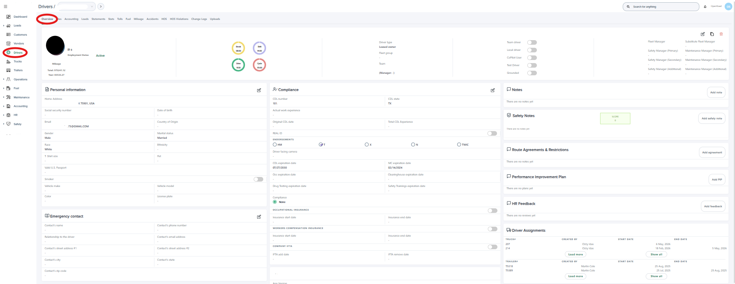Click the Add note button

click(716, 93)
